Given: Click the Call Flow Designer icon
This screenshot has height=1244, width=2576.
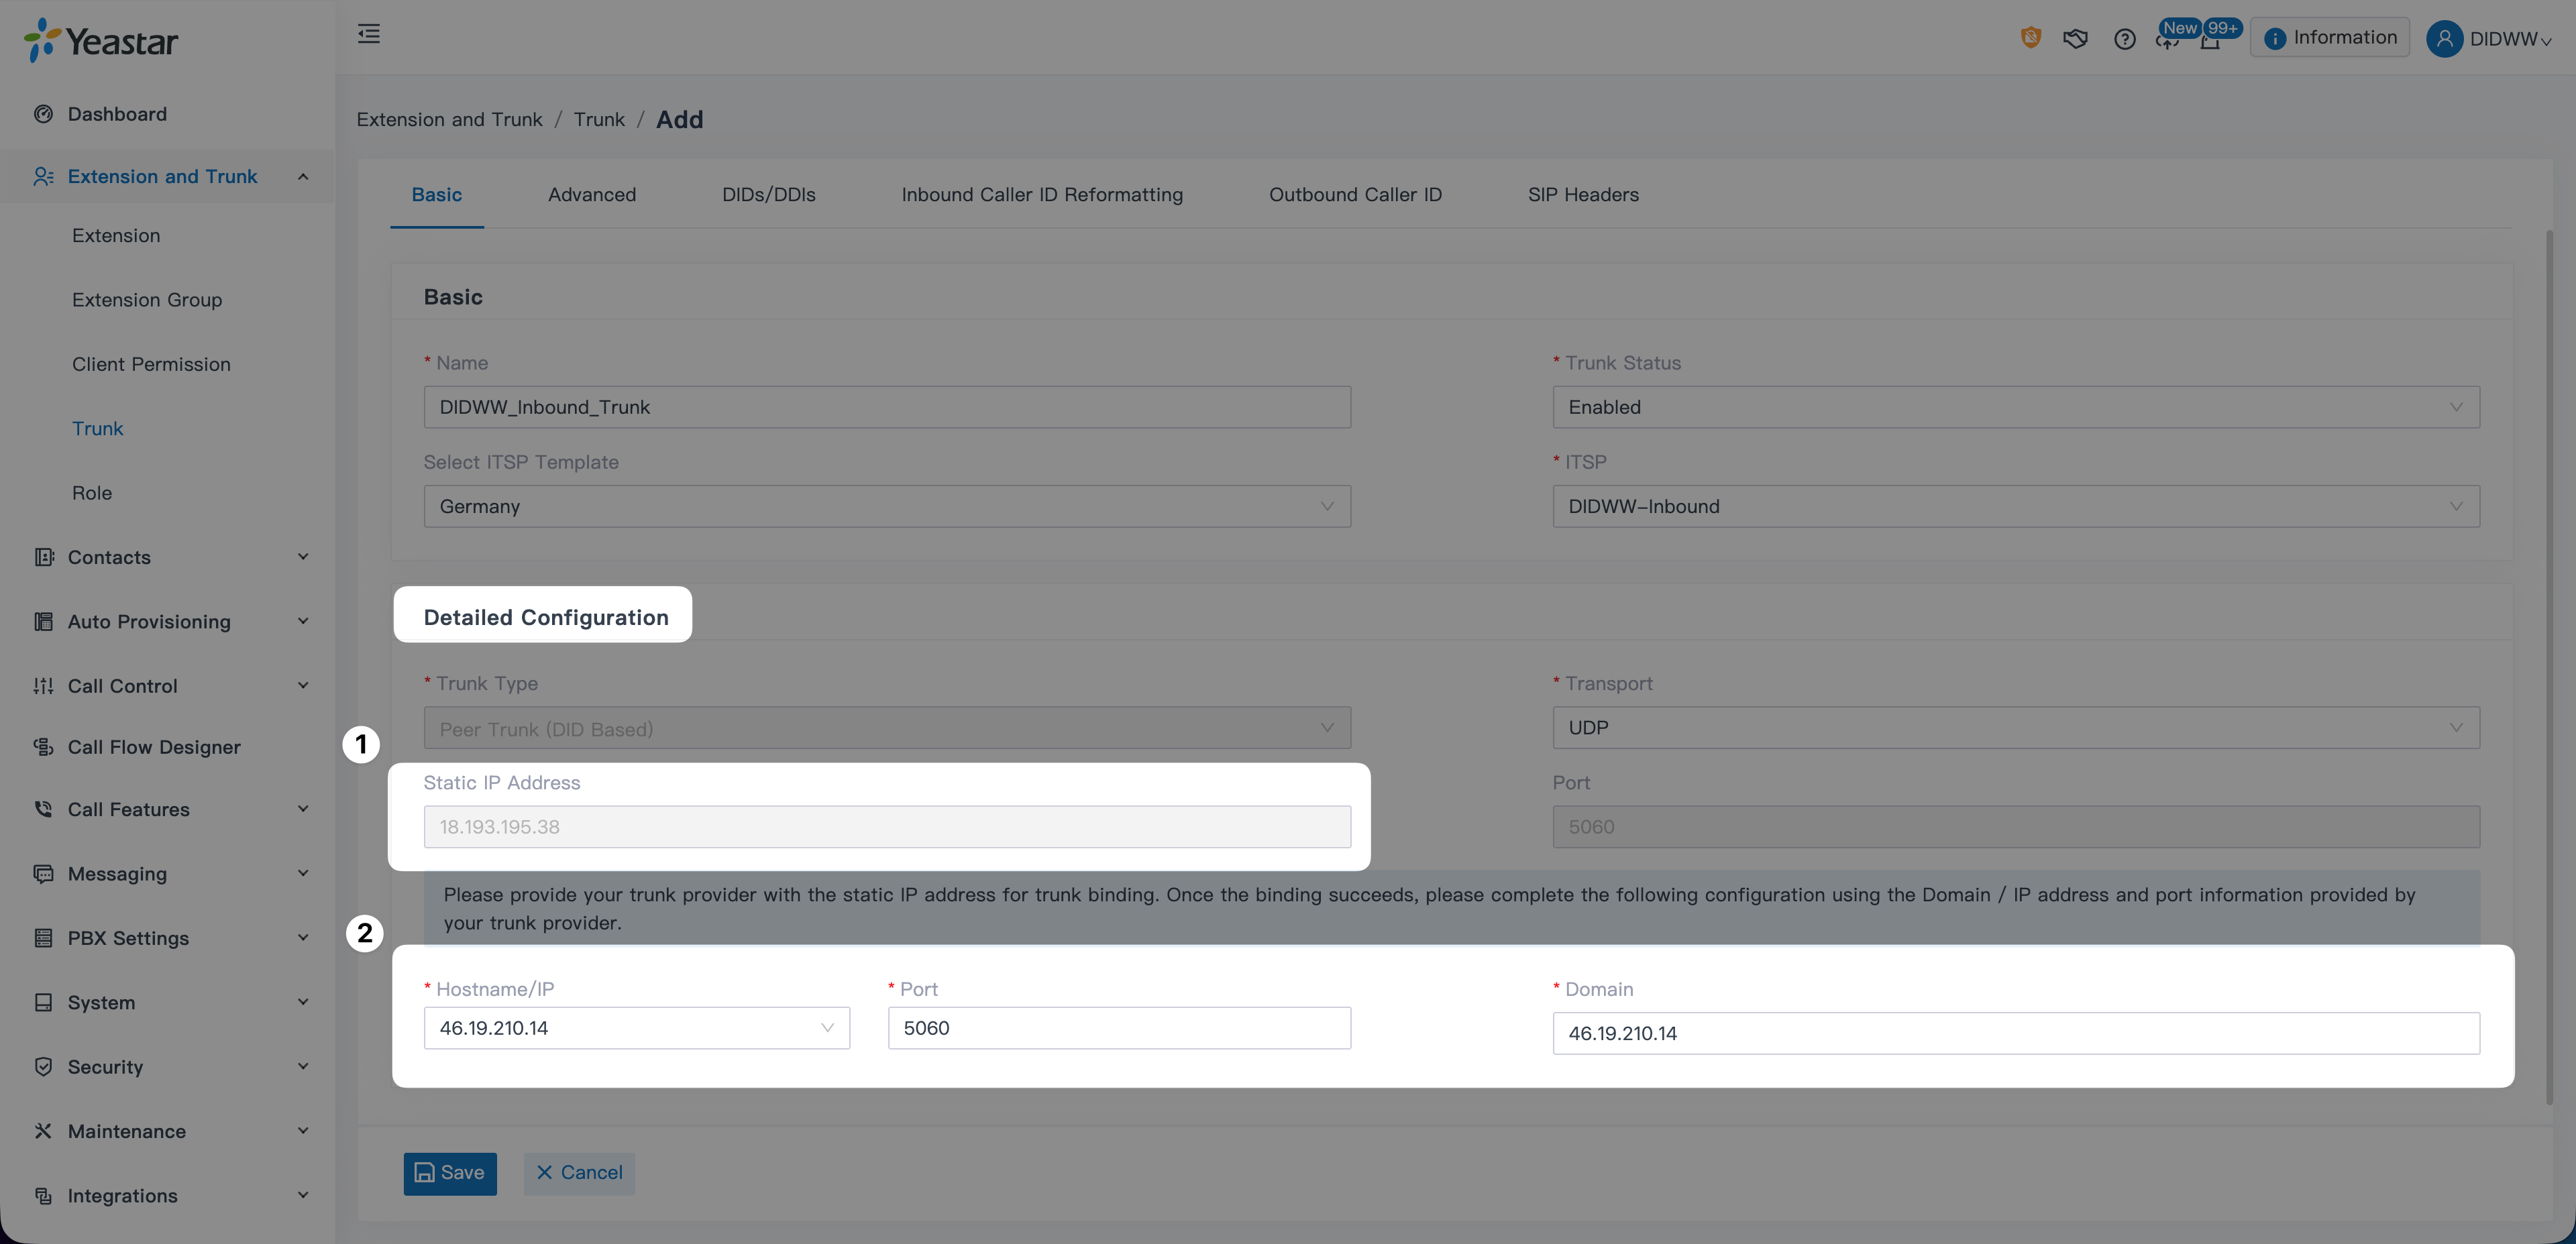Looking at the screenshot, I should pos(43,747).
